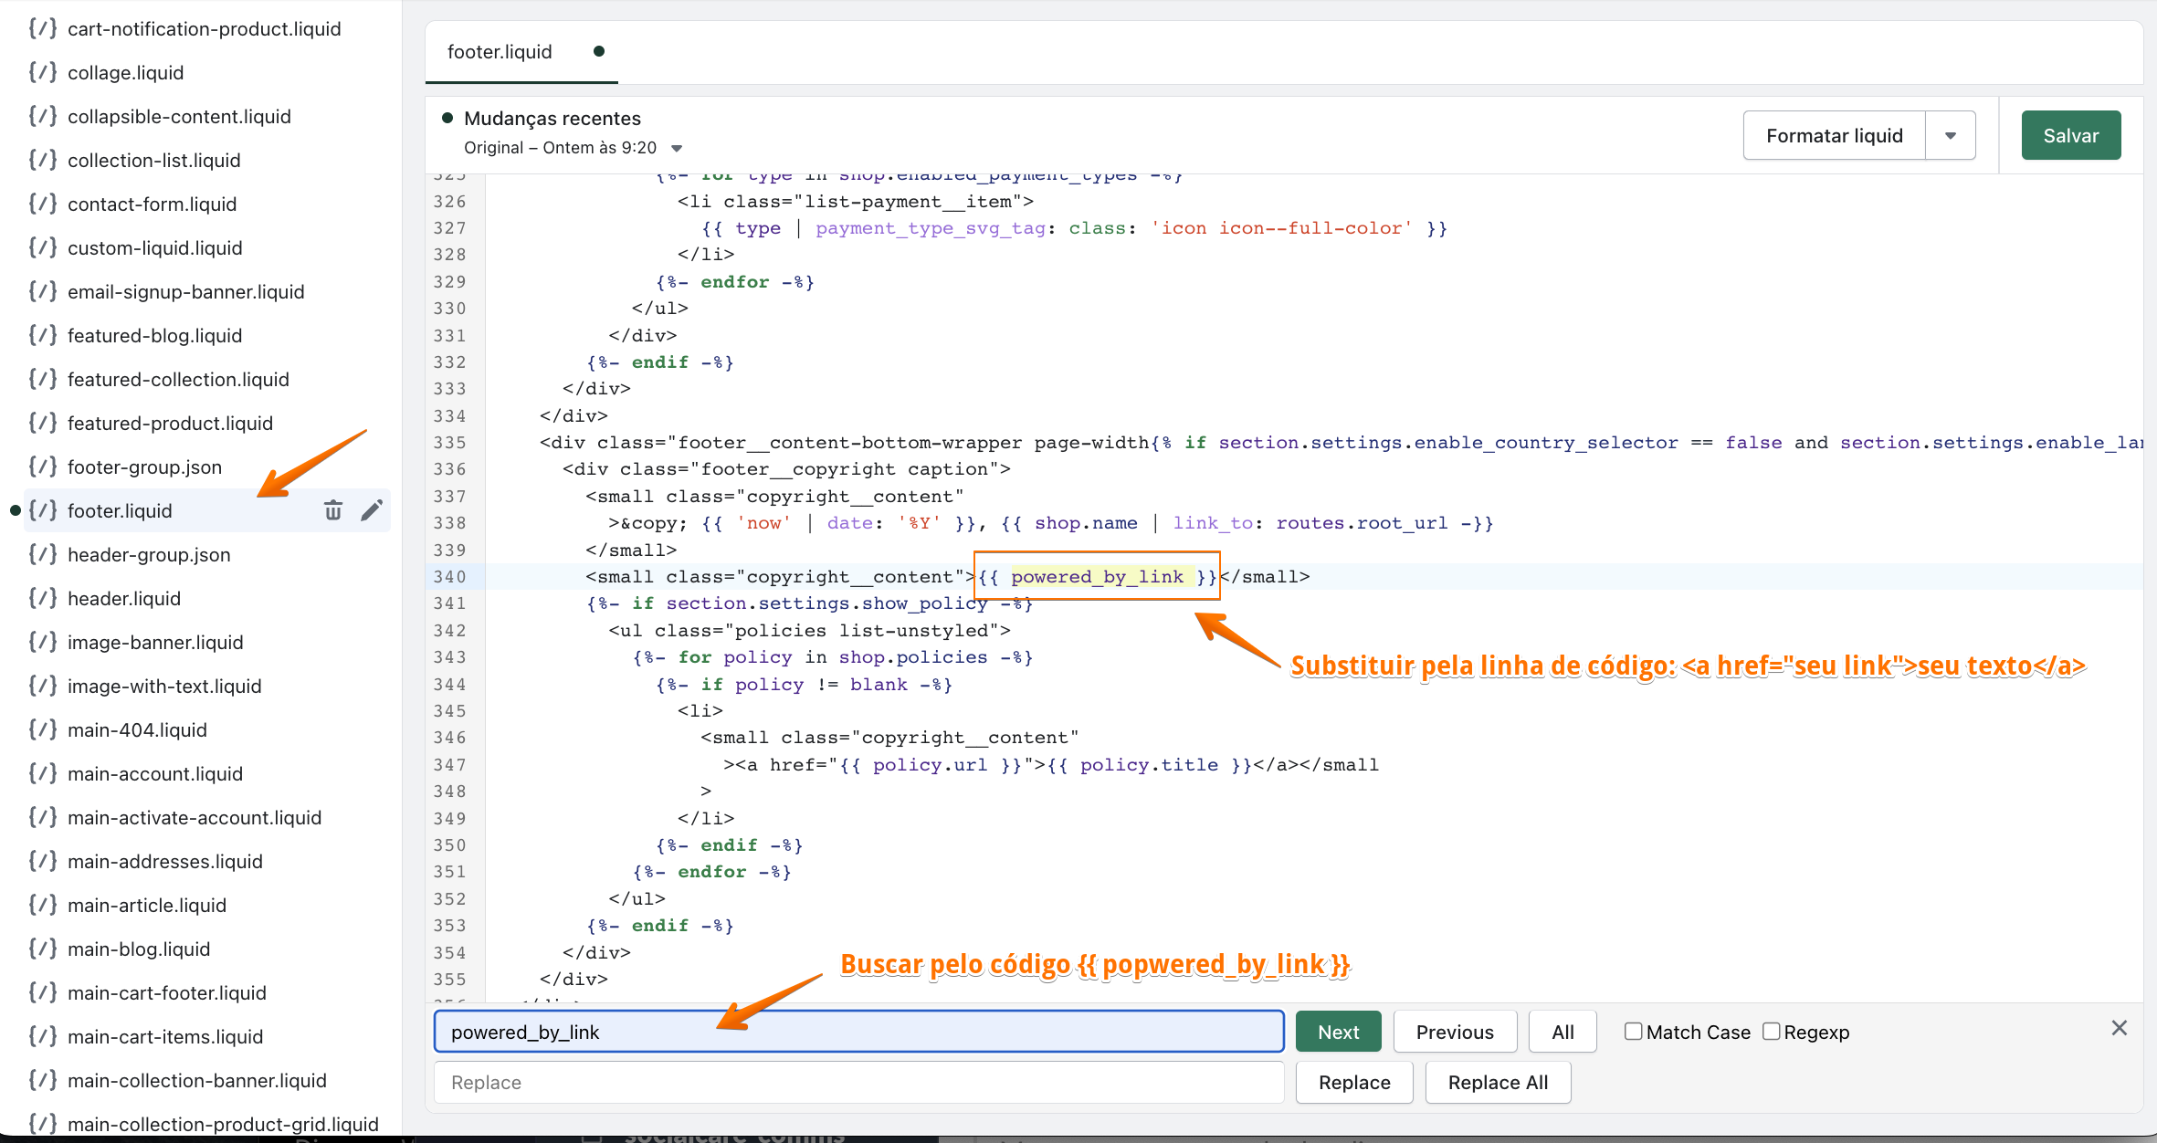Select the collage.liquid file icon
The width and height of the screenshot is (2157, 1143).
click(43, 72)
